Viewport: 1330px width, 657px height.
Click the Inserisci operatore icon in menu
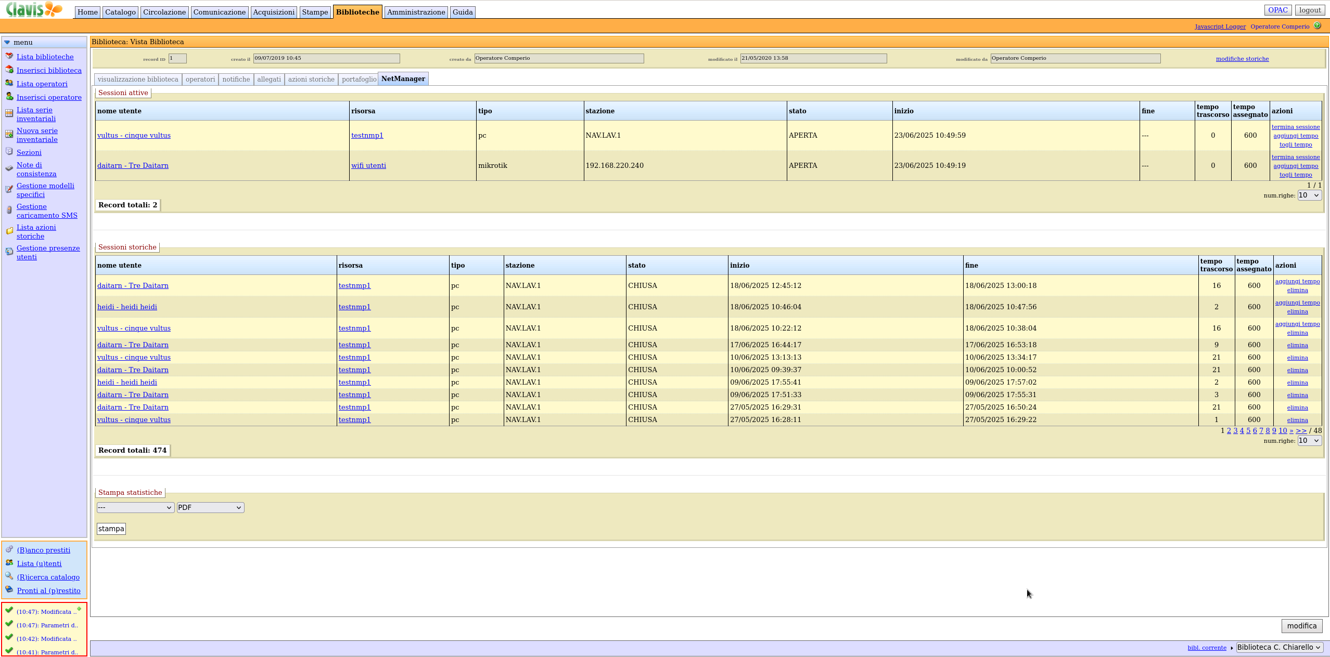9,97
